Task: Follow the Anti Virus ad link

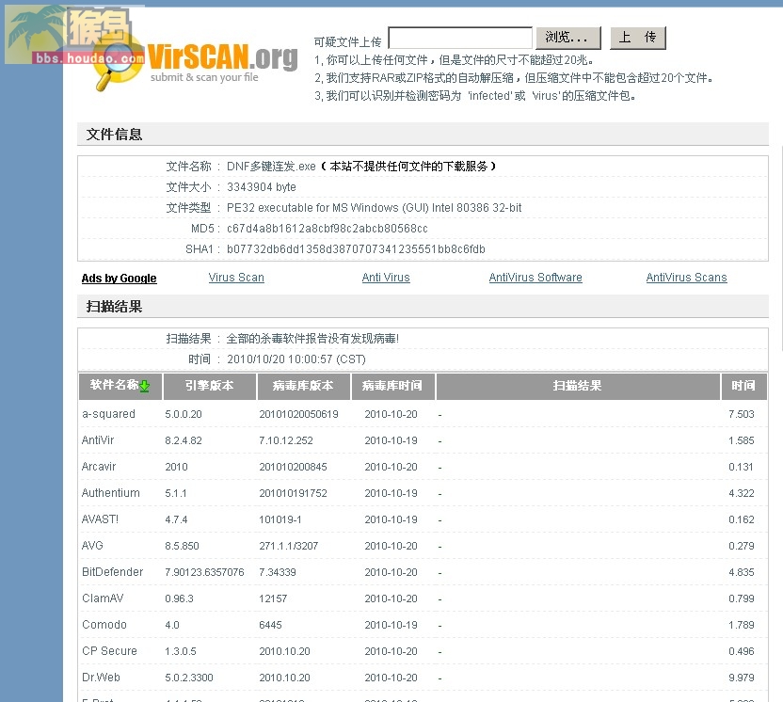Action: (386, 278)
